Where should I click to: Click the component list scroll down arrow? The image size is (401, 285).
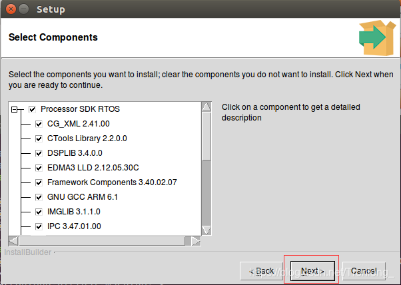206,230
